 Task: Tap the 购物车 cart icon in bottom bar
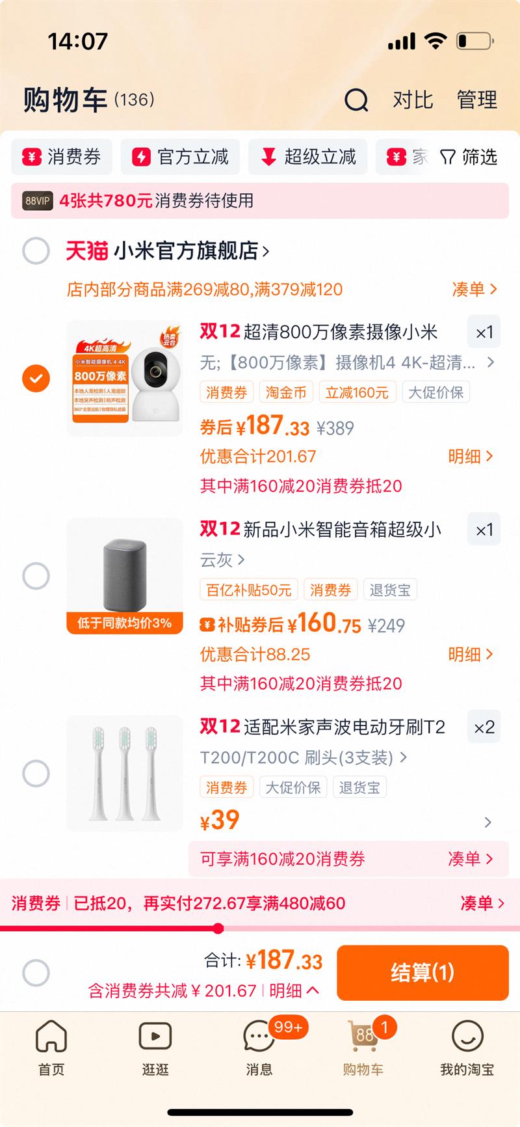click(x=363, y=1035)
